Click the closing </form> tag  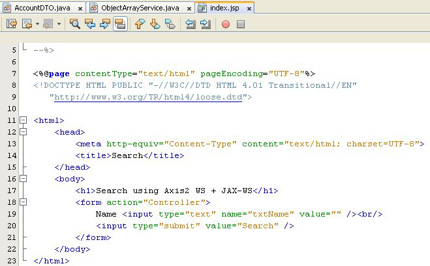[93, 237]
